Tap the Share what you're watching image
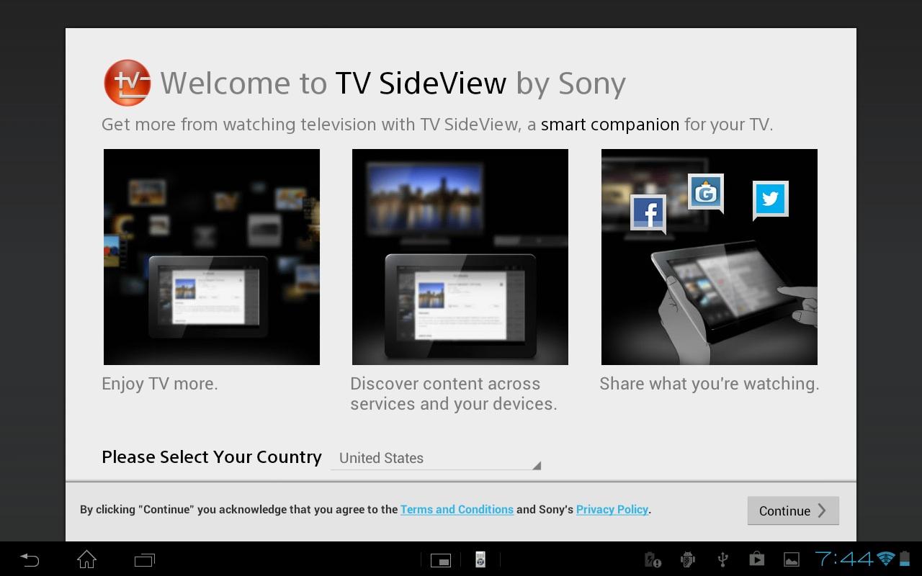The height and width of the screenshot is (576, 922). tap(710, 257)
